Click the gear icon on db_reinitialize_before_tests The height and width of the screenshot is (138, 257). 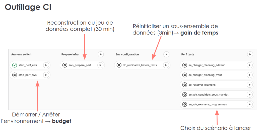pyautogui.click(x=119, y=65)
